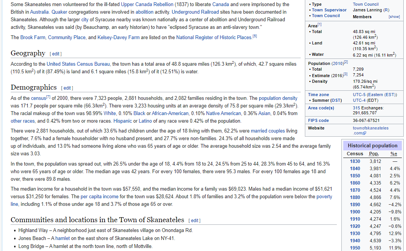This screenshot has height=251, width=406.
Task: Edit the Communities and locations section
Action: [x=195, y=221]
